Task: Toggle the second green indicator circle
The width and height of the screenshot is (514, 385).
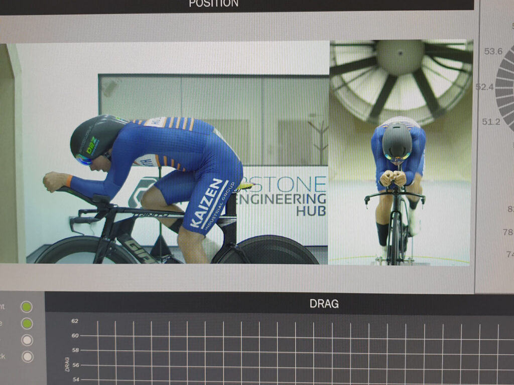Action: (27, 323)
